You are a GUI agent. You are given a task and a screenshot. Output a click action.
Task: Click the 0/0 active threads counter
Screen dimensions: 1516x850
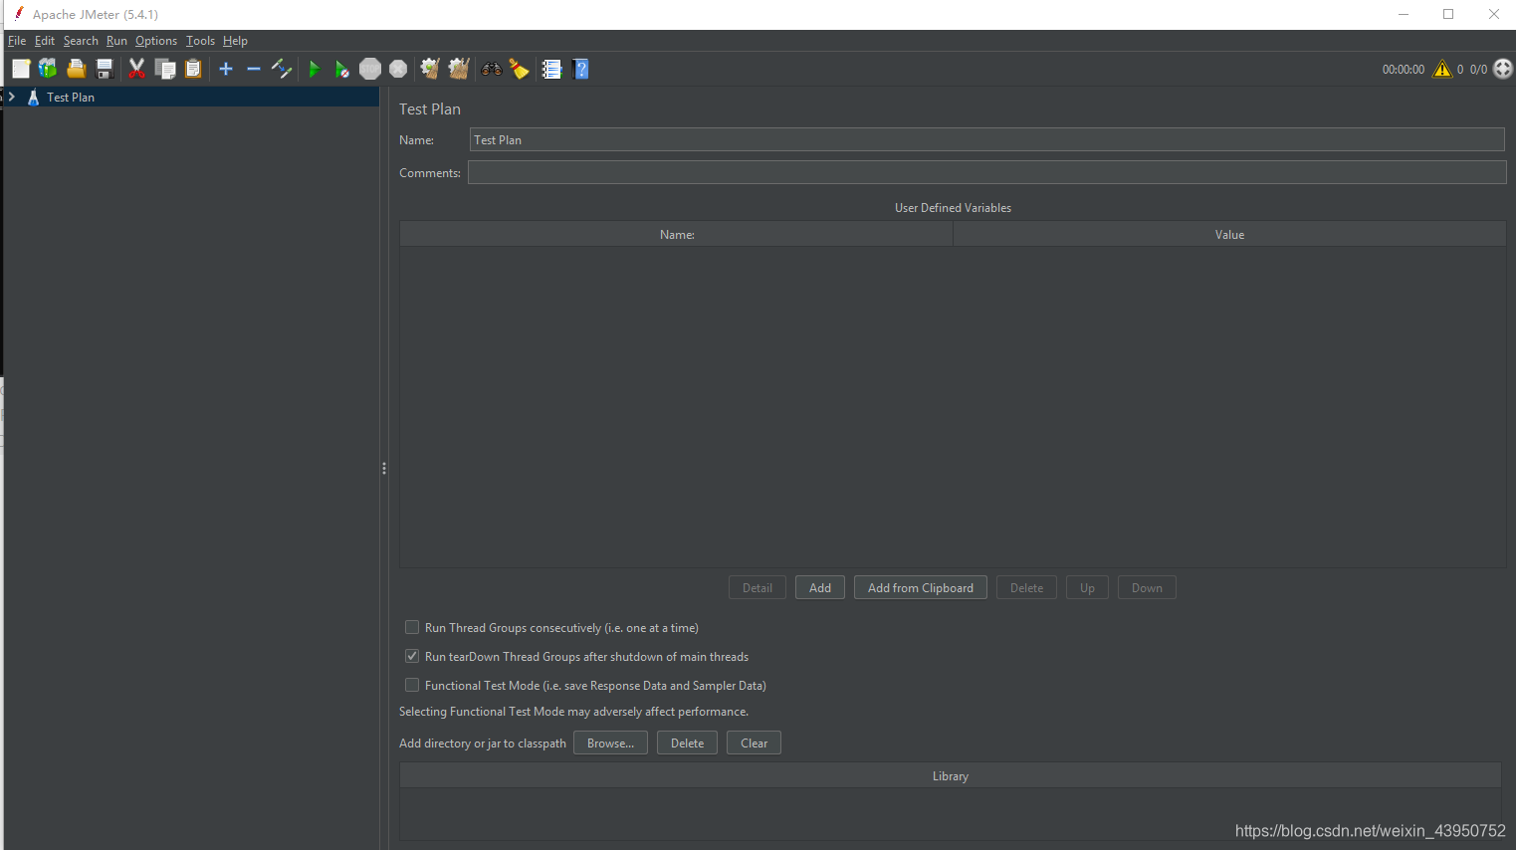(1478, 70)
